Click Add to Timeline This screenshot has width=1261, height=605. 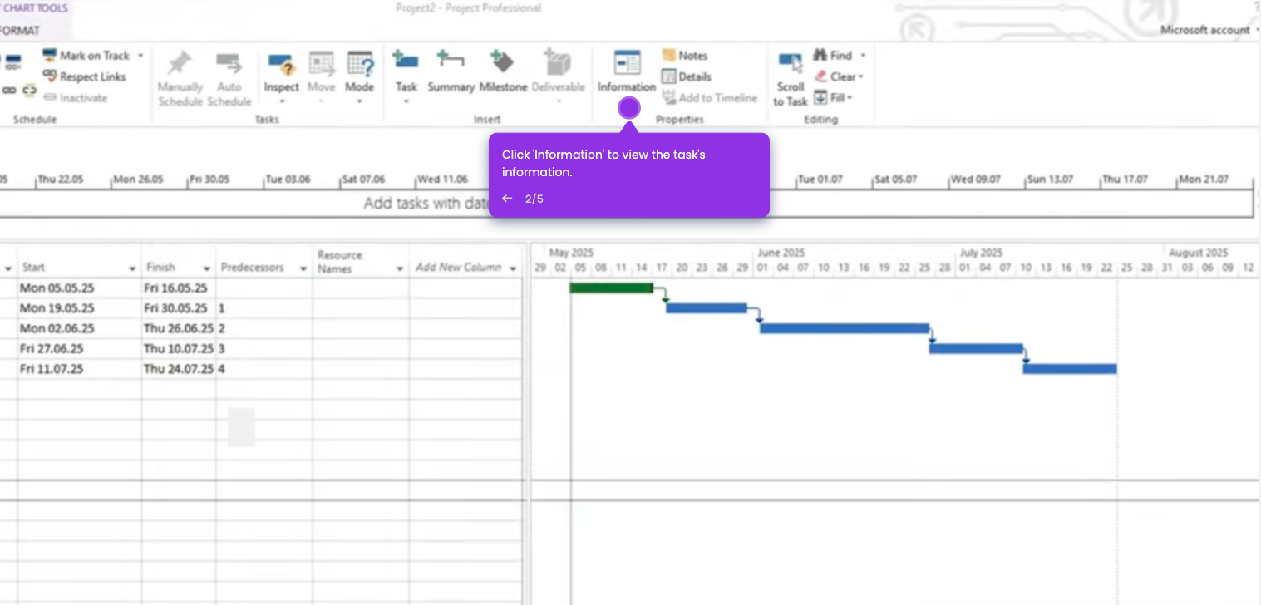point(709,97)
